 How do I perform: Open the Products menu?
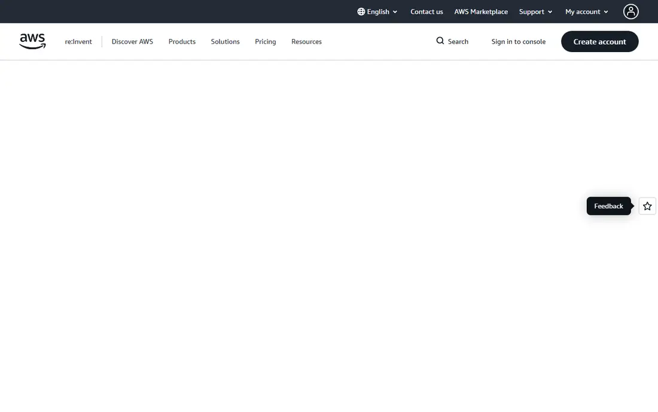tap(182, 41)
